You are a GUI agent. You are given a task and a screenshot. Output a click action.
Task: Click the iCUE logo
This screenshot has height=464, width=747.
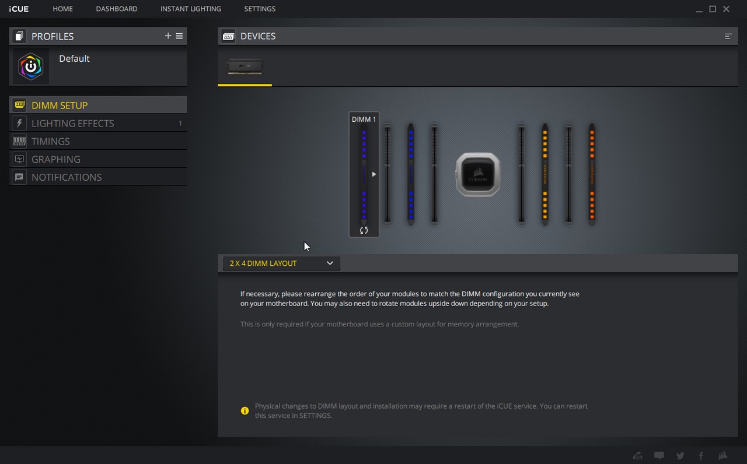click(x=19, y=9)
